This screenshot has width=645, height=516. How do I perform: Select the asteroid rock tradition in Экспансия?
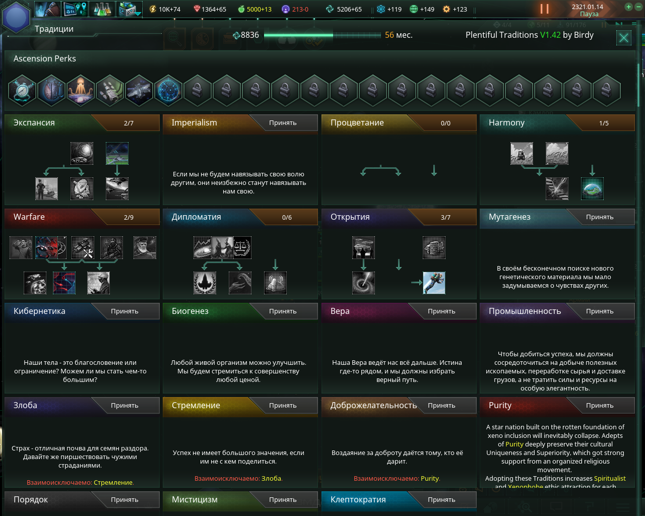(x=82, y=188)
